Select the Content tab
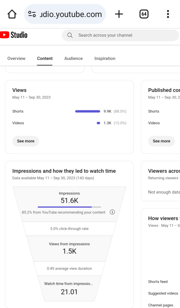The image size is (180, 308). point(45,59)
